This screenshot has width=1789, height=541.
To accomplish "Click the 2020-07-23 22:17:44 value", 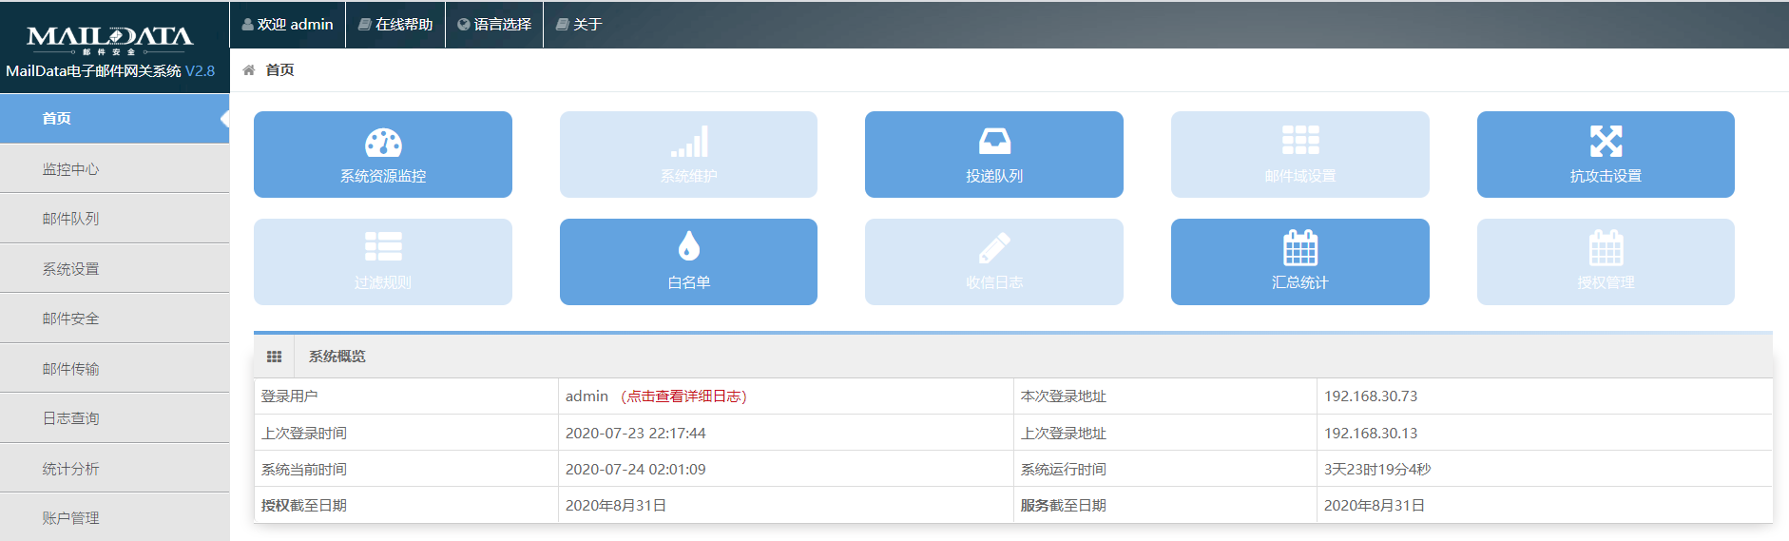I will point(636,434).
